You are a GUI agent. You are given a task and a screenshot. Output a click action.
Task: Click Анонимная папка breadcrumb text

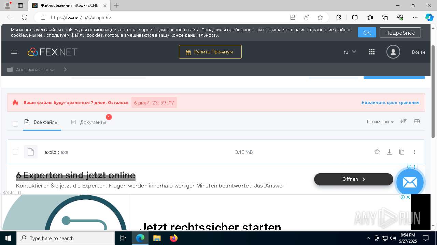coord(35,69)
